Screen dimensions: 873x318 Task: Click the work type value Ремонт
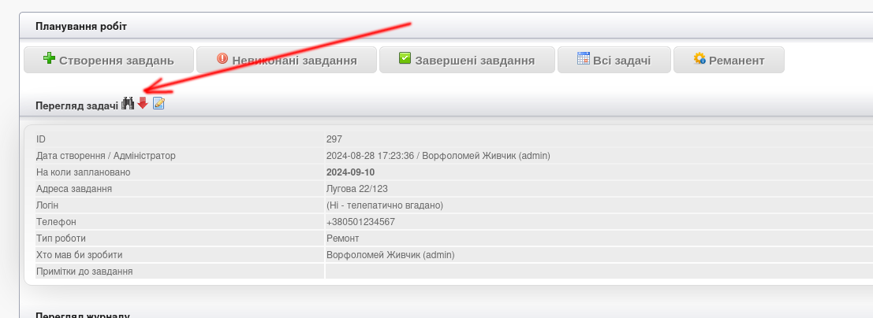(x=343, y=238)
